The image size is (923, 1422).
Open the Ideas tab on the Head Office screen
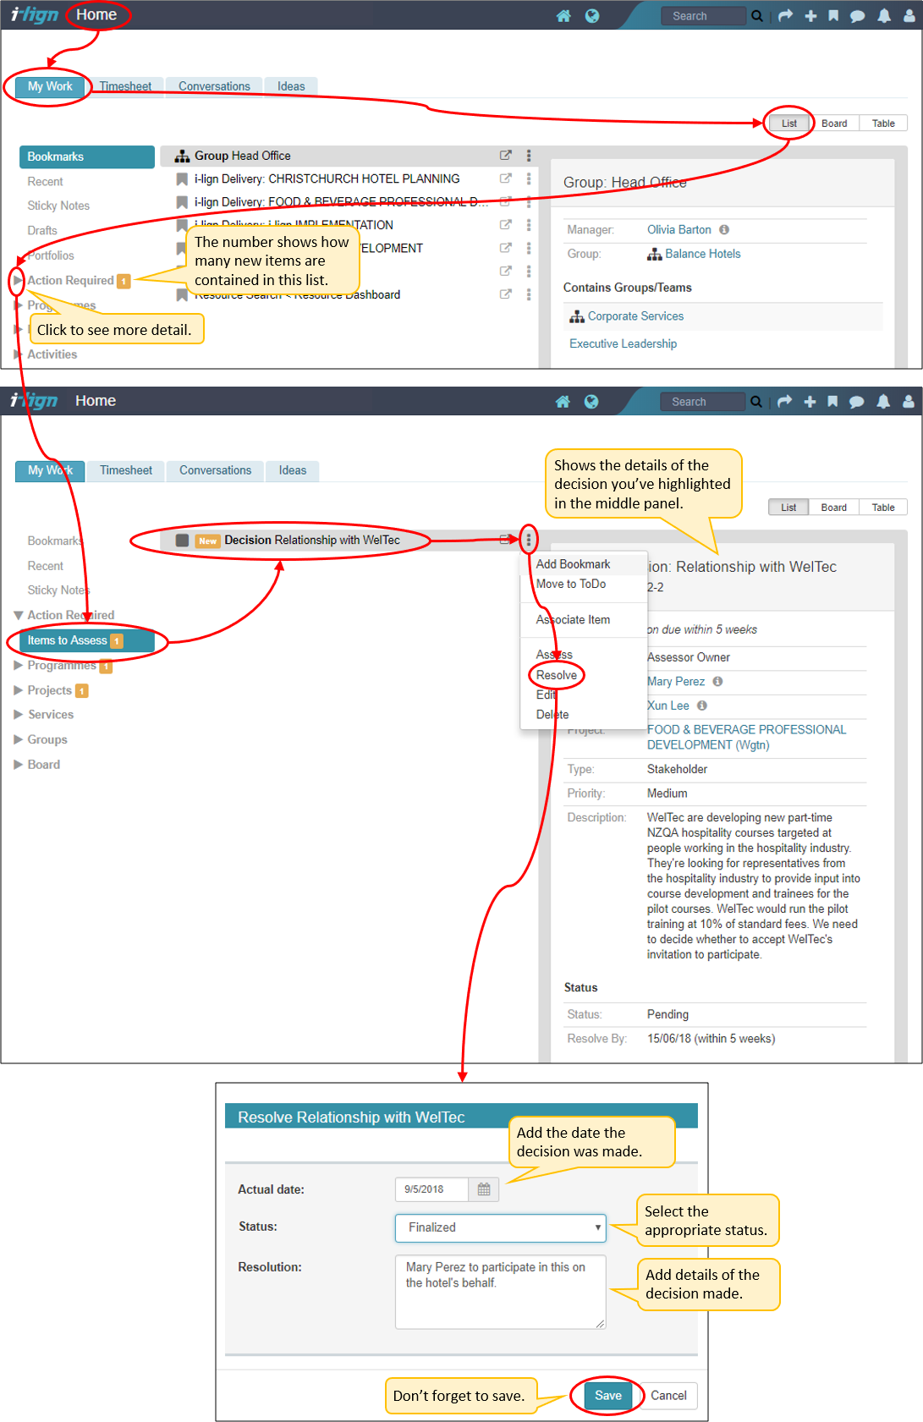tap(291, 86)
